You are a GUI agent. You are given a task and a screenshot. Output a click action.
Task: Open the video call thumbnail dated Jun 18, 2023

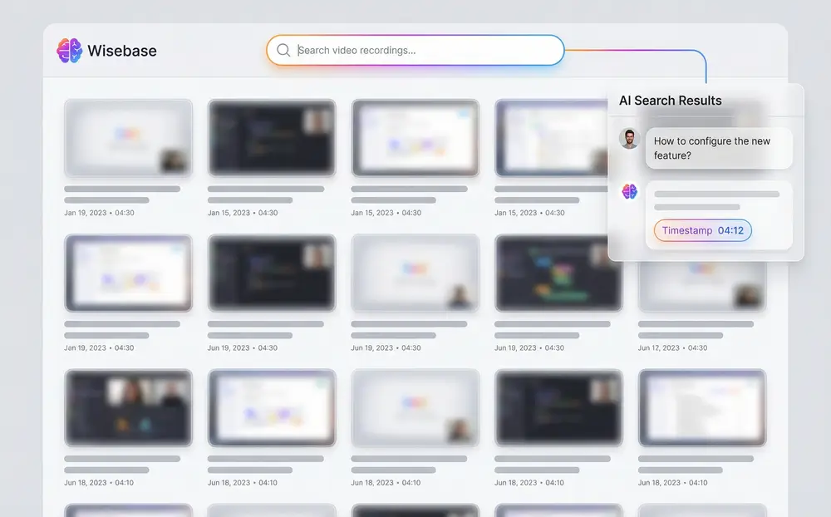click(x=128, y=408)
